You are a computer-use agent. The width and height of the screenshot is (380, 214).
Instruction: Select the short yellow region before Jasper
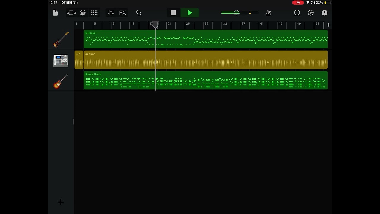click(79, 60)
